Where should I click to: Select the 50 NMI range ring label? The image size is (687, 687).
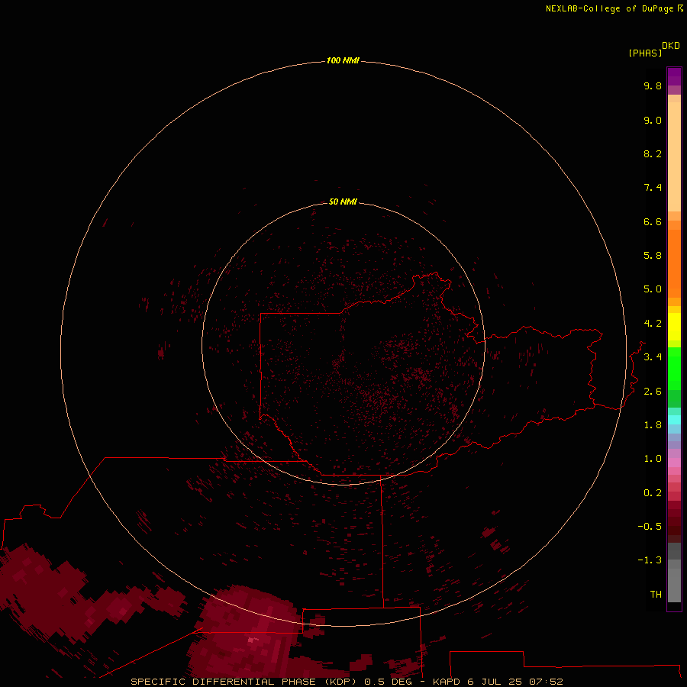(343, 202)
